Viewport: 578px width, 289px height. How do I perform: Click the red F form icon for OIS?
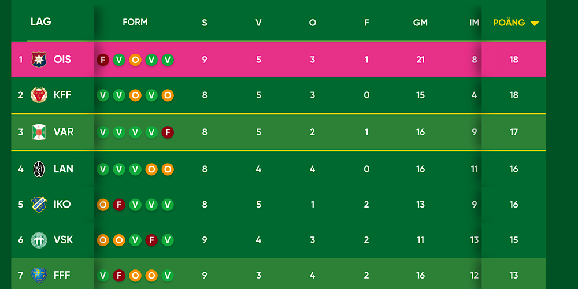pyautogui.click(x=103, y=60)
